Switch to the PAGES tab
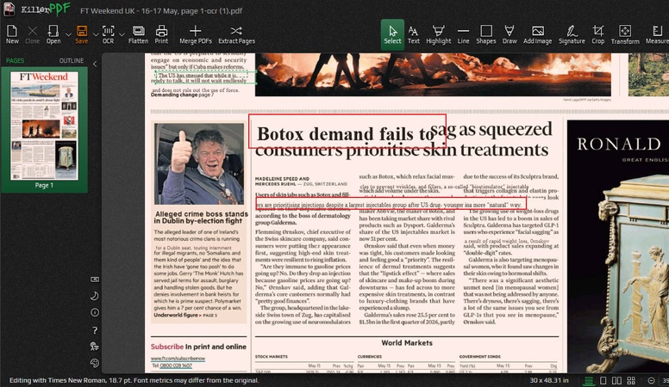The width and height of the screenshot is (669, 387). tap(15, 60)
